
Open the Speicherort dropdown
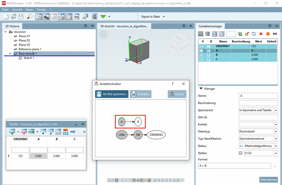click(276, 110)
